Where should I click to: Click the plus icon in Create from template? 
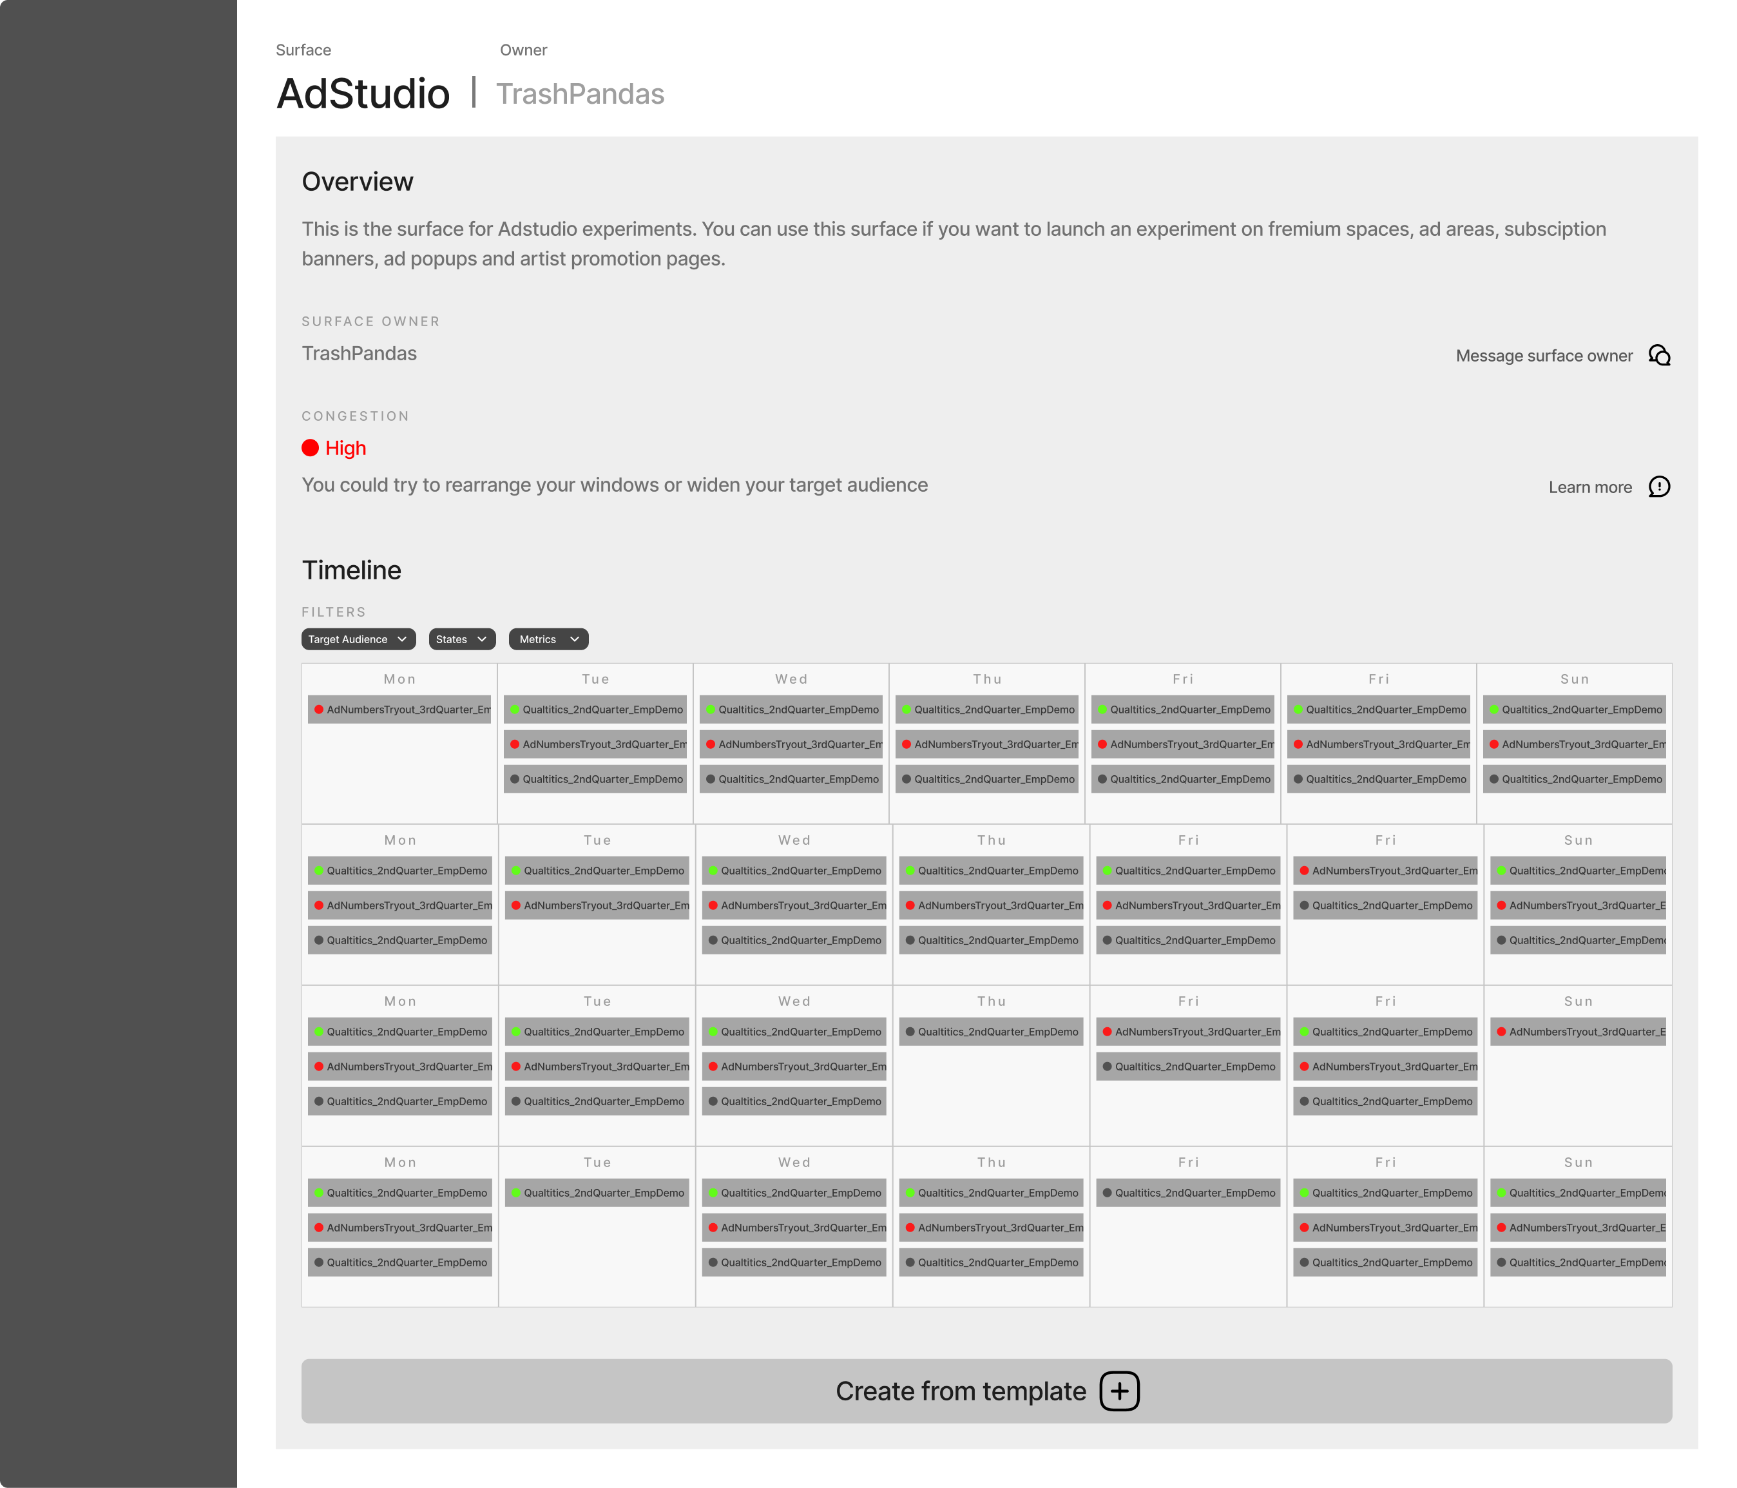tap(1119, 1391)
